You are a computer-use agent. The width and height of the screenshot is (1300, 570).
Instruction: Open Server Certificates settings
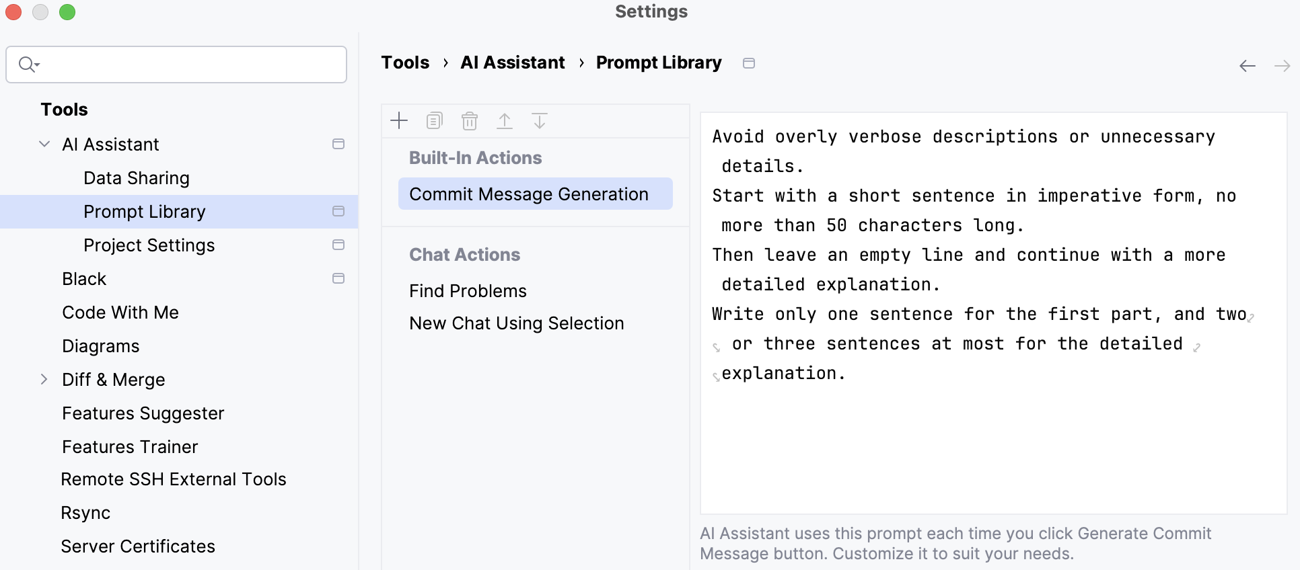coord(138,546)
